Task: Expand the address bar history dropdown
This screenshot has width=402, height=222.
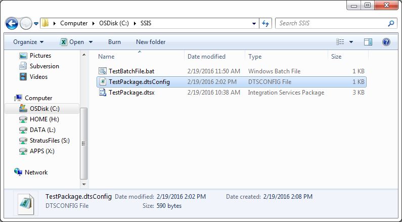Action: [254, 23]
